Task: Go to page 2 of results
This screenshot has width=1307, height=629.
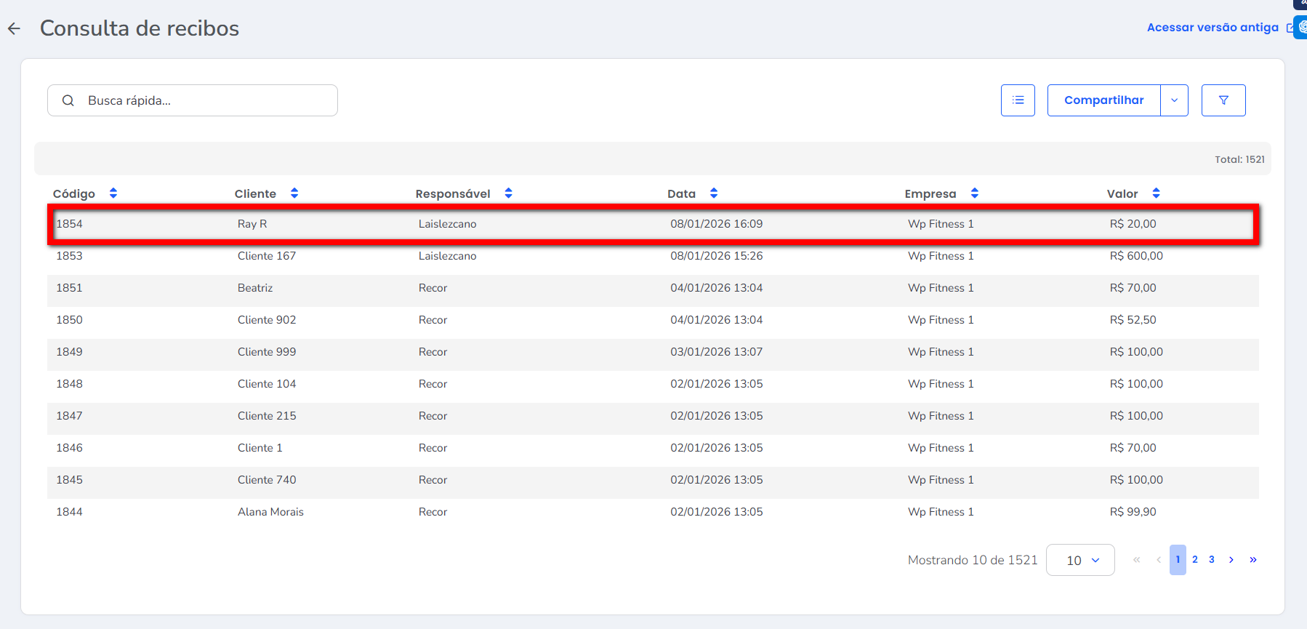Action: coord(1195,560)
